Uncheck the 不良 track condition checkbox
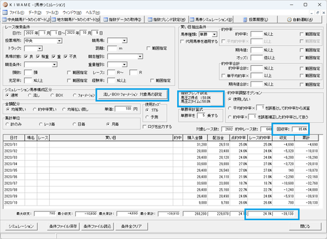This screenshot has width=327, height=239. [x=65, y=57]
